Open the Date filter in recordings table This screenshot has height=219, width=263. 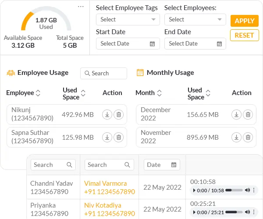coord(162,165)
